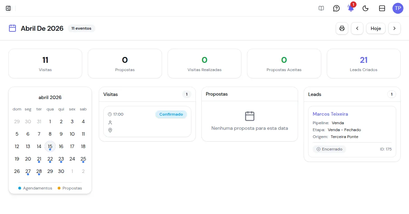This screenshot has width=409, height=214.
Task: Select March 31 in the calendar
Action: [x=39, y=121]
